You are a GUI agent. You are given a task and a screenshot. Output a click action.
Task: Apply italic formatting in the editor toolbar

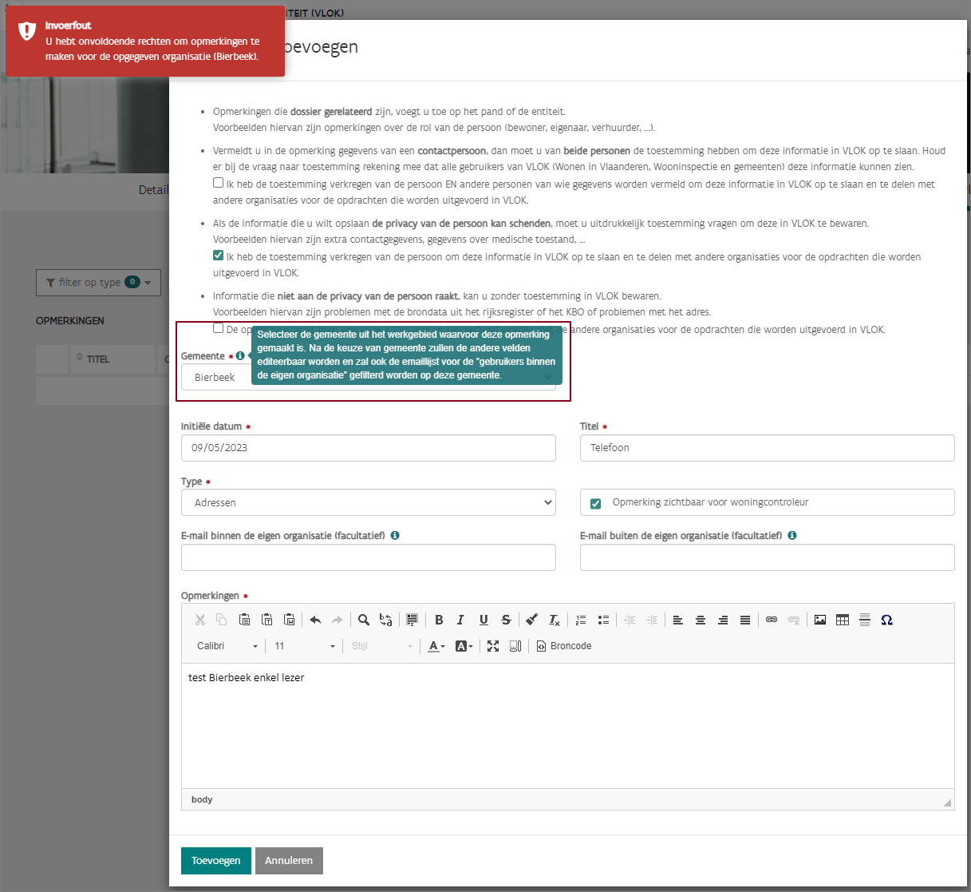pyautogui.click(x=460, y=620)
